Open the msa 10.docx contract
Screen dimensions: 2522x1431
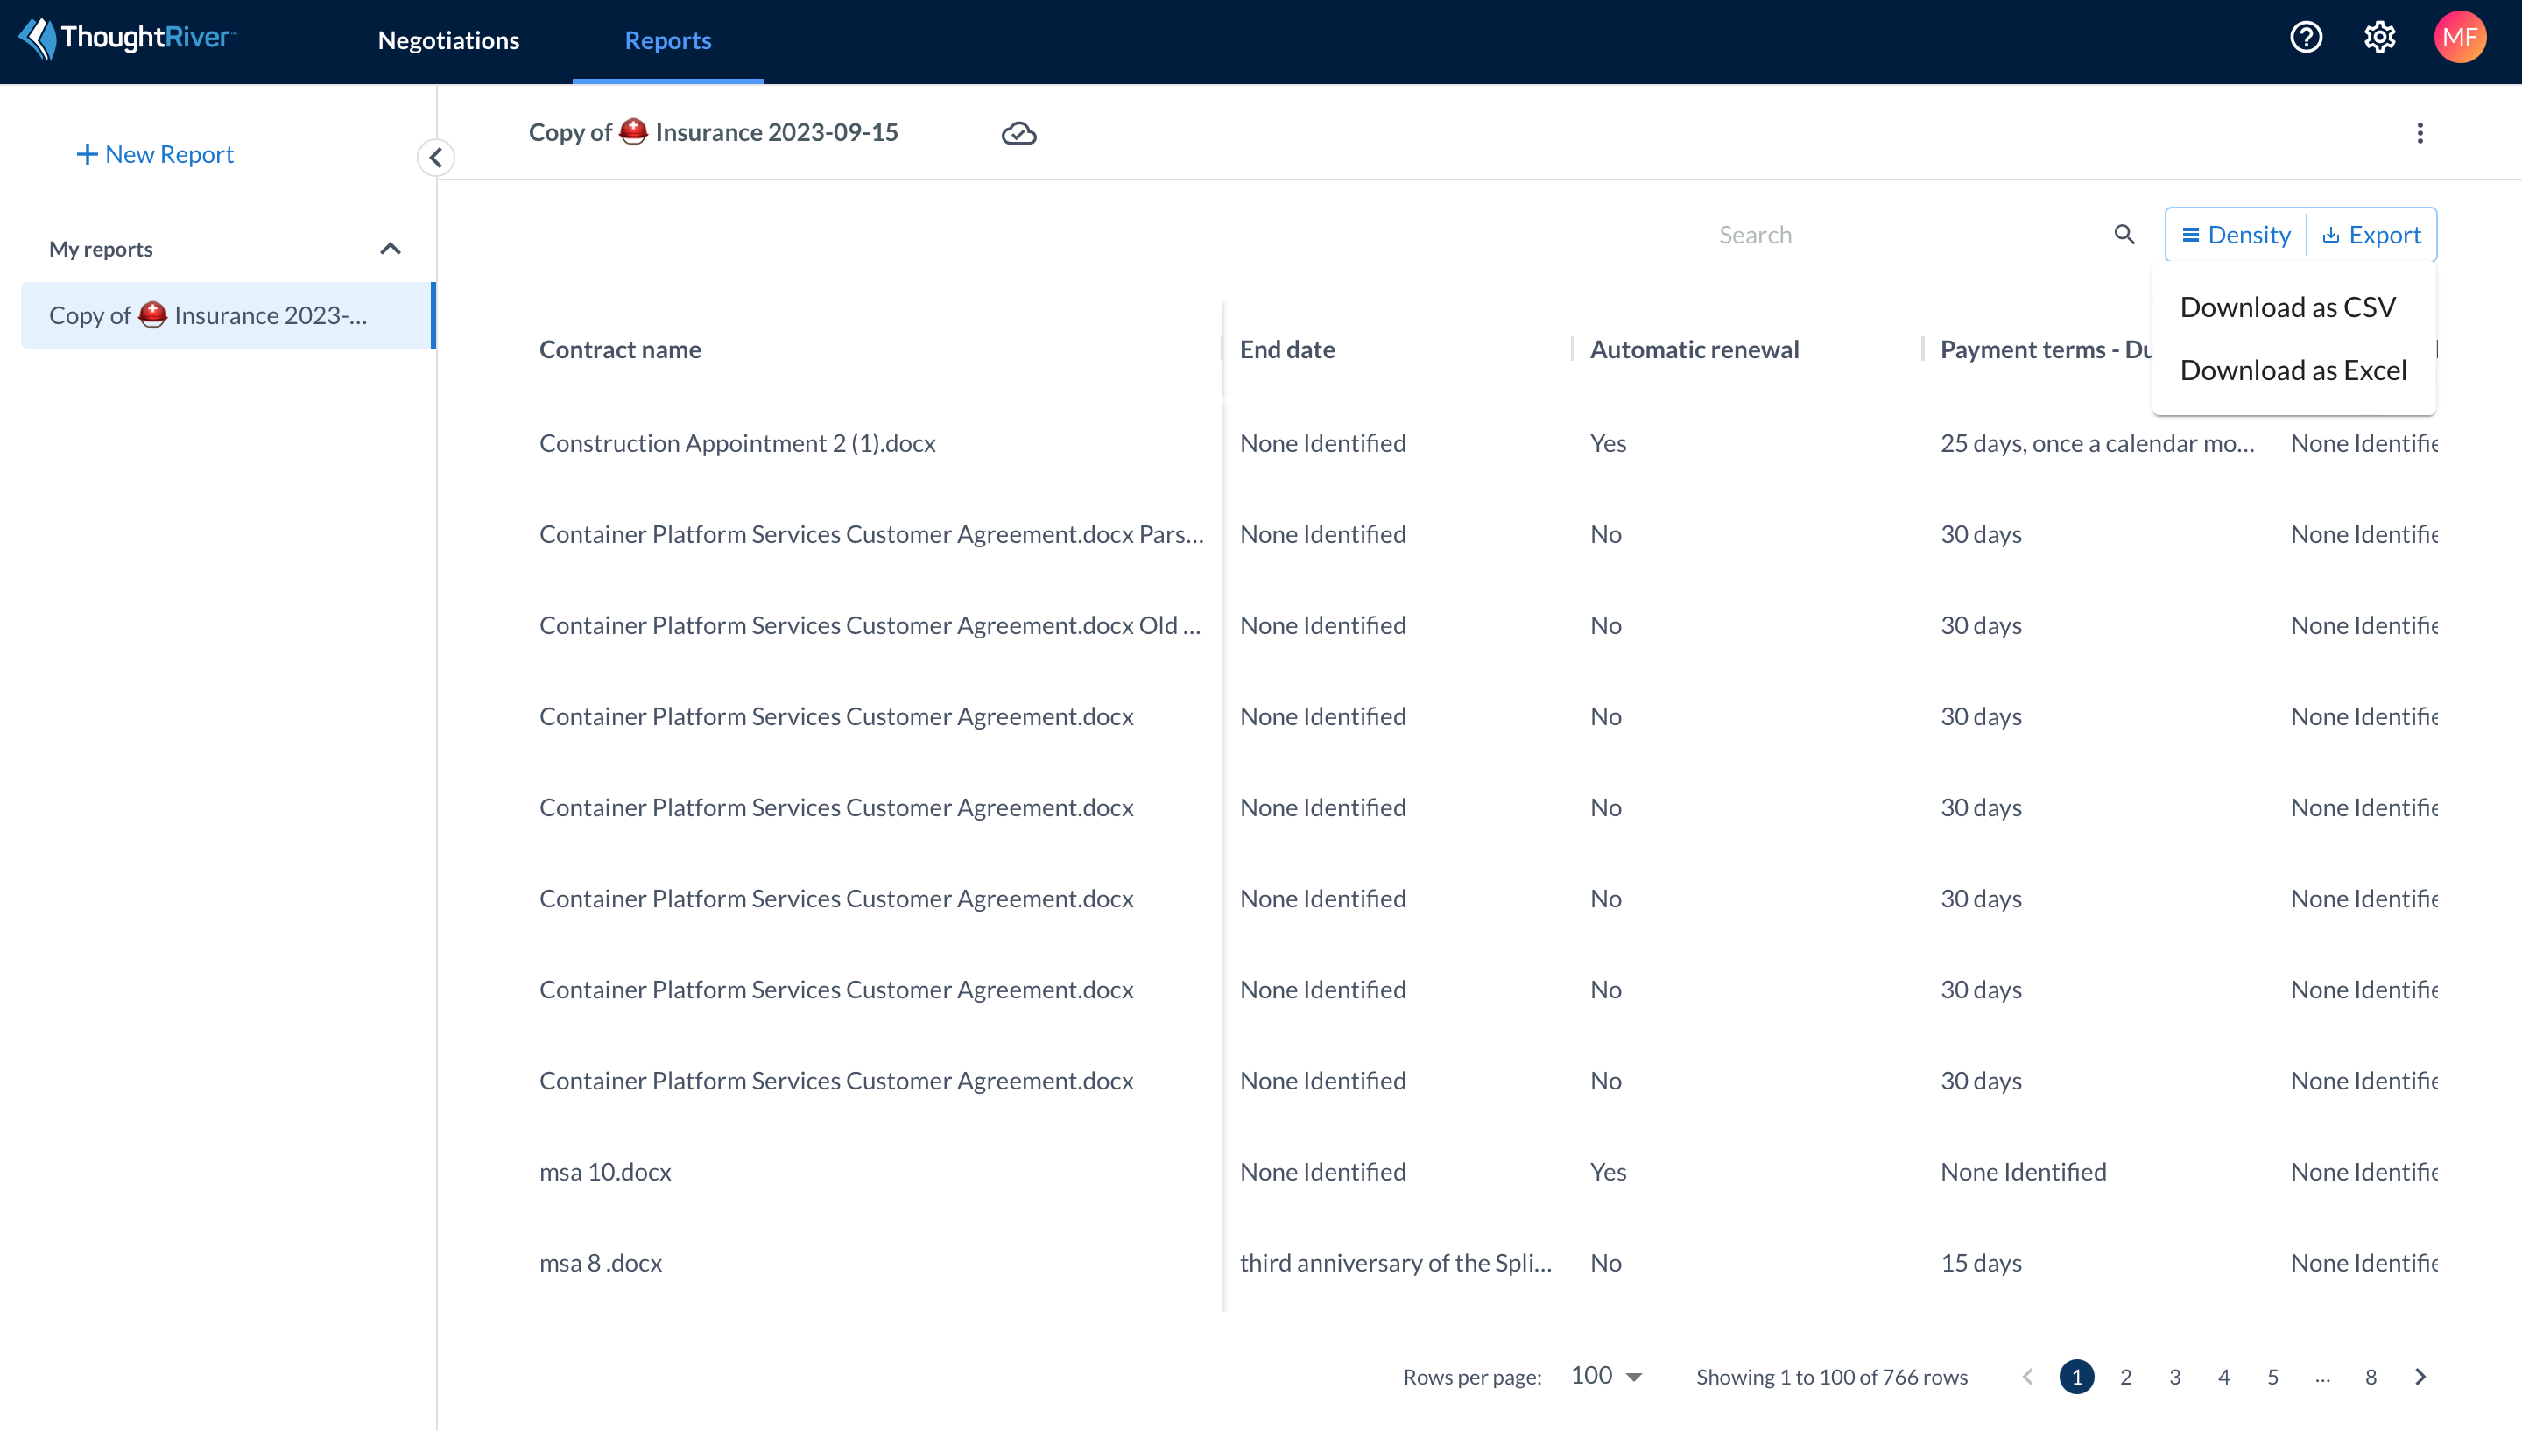coord(605,1172)
